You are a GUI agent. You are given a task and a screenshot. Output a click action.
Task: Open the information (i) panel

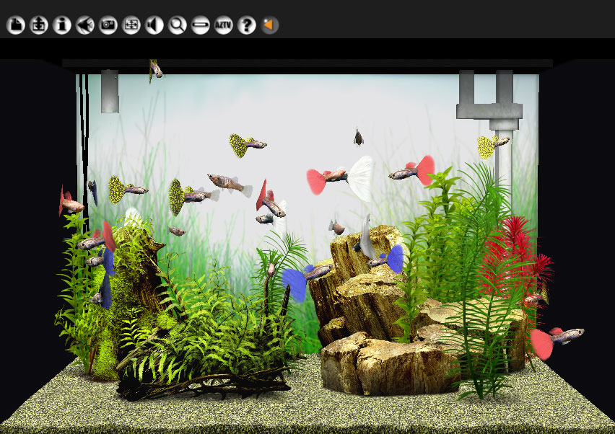coord(61,26)
